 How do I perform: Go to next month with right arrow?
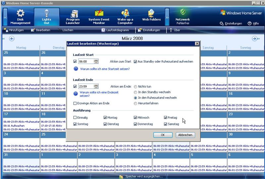coord(254,39)
